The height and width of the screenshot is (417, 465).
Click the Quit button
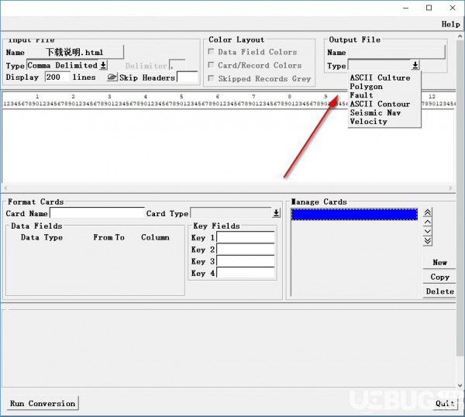pos(445,403)
